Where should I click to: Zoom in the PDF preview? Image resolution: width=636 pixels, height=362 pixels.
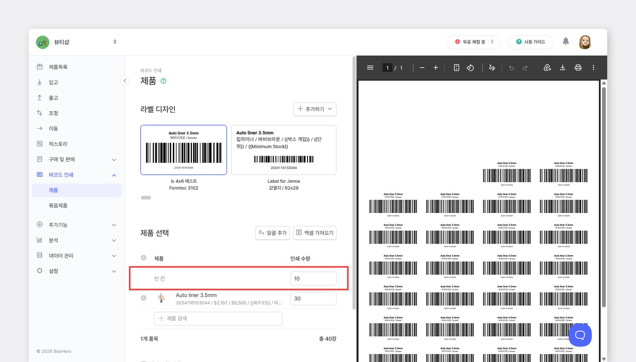point(436,68)
